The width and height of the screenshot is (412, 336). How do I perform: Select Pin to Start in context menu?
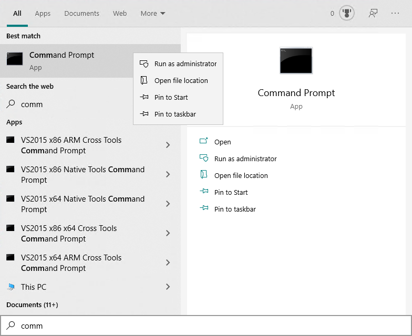pos(171,97)
